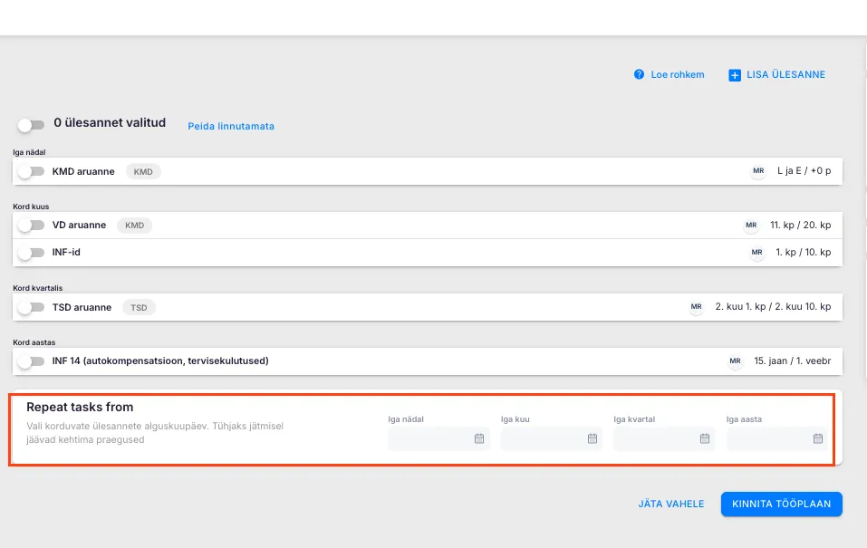The height and width of the screenshot is (548, 867).
Task: Click the plus icon beside Lisa ülesanne
Action: [x=735, y=75]
